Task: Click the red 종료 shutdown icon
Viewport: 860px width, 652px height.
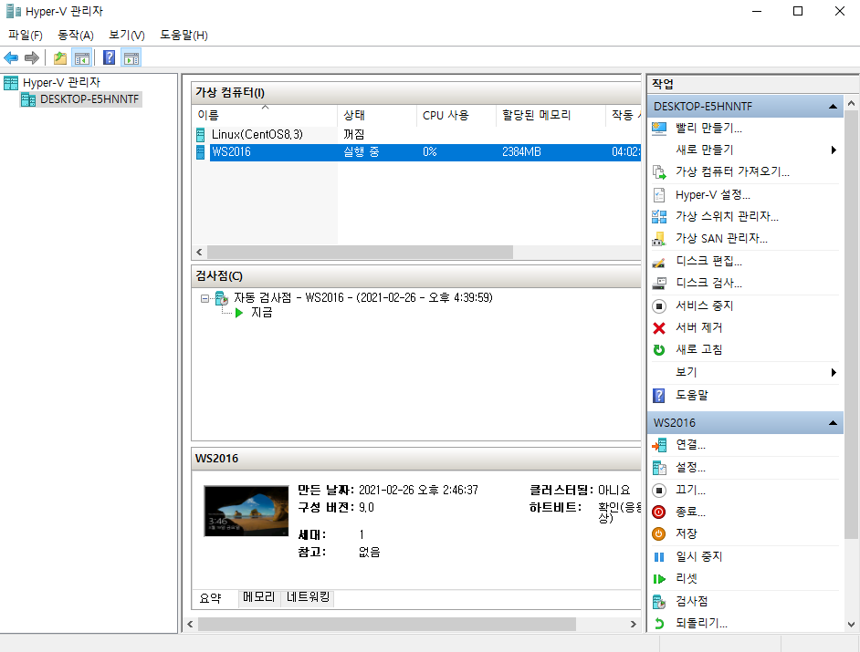Action: click(659, 512)
